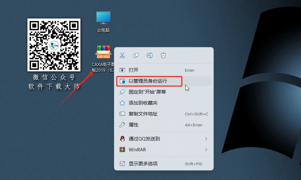301x180 pixels.
Task: Choose 以管理员身份运行 from context menu
Action: [x=164, y=81]
